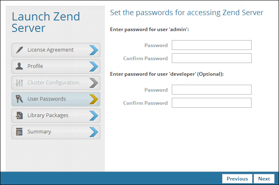Click the admin Confirm Password field
This screenshot has height=185, width=279.
click(x=211, y=58)
